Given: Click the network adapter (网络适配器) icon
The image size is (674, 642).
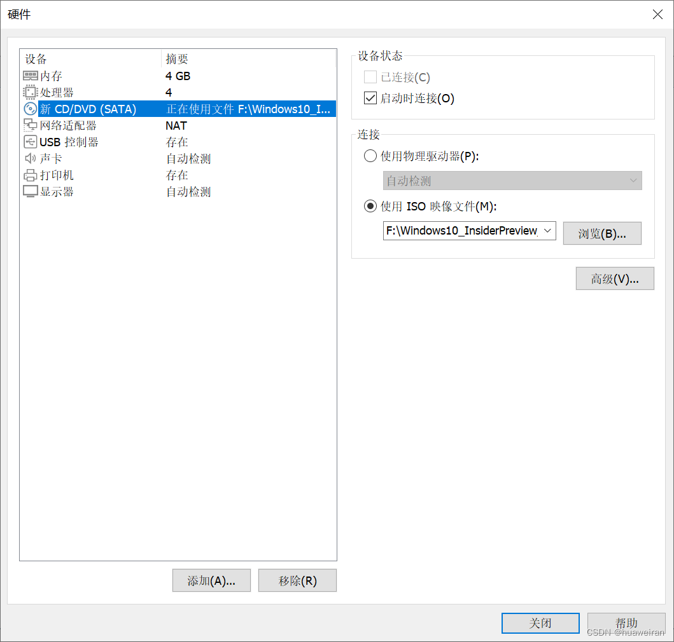Looking at the screenshot, I should tap(30, 125).
